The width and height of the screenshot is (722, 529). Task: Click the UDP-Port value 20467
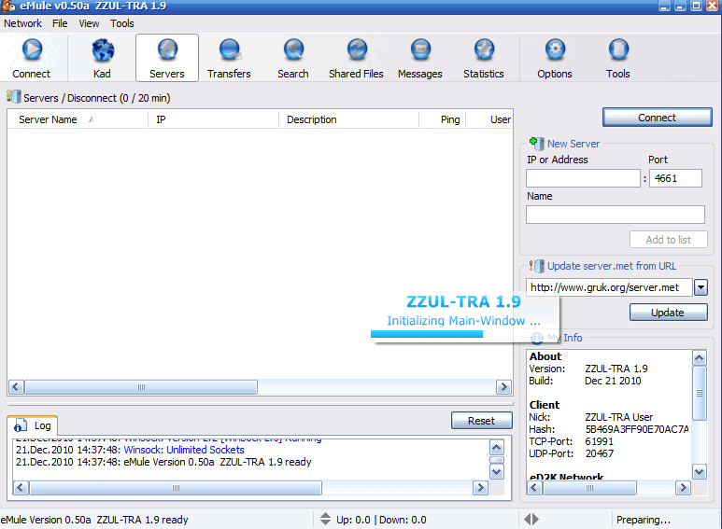click(x=599, y=453)
